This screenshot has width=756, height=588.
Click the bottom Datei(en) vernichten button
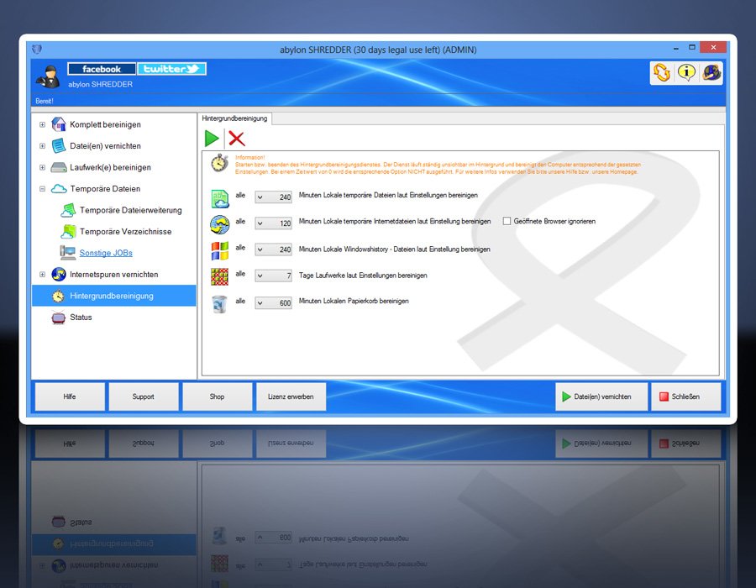point(601,396)
